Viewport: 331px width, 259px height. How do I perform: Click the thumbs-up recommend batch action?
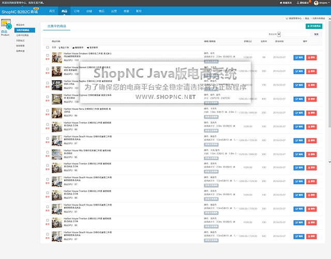click(x=78, y=48)
